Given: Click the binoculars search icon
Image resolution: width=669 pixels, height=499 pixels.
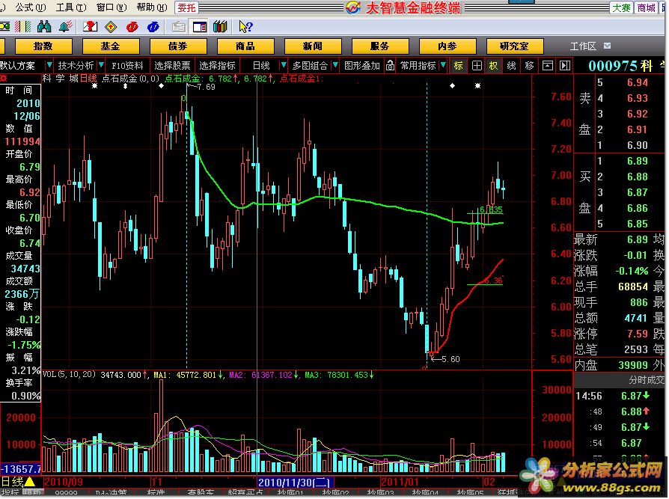Looking at the screenshot, I should (44, 27).
